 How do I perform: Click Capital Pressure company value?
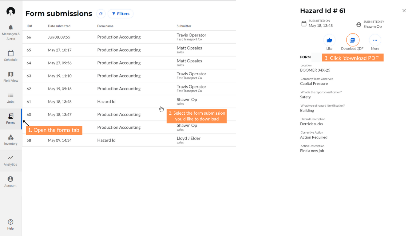click(x=314, y=84)
